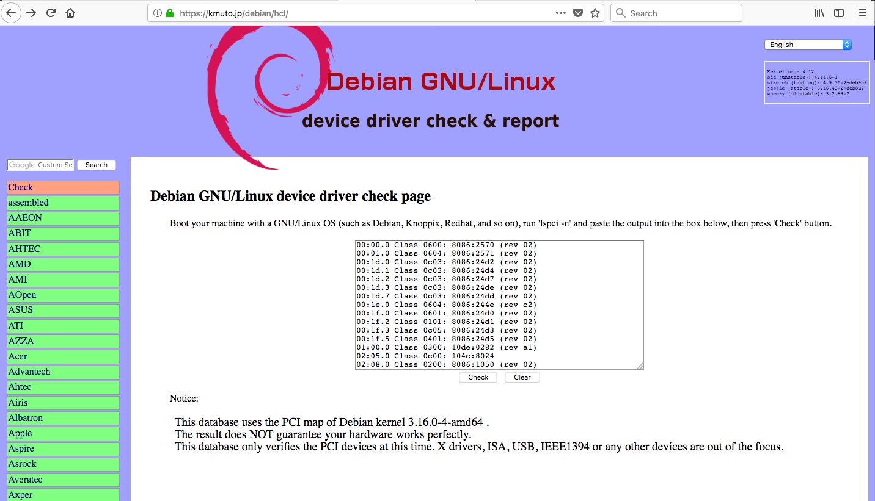Click the line '01:00.0 Class 0300: 10de:0282'
875x501 pixels.
coord(446,347)
